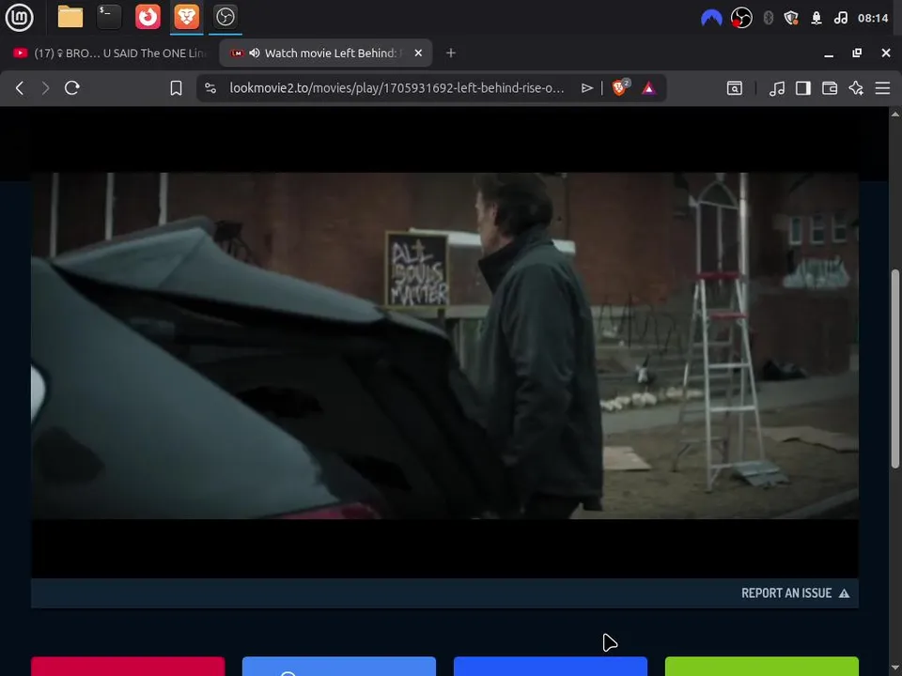The height and width of the screenshot is (676, 902).
Task: Switch to OBS Studio in the panel
Action: (225, 17)
